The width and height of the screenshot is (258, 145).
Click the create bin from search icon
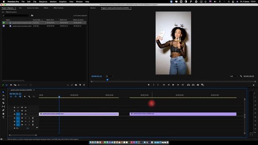[32, 15]
